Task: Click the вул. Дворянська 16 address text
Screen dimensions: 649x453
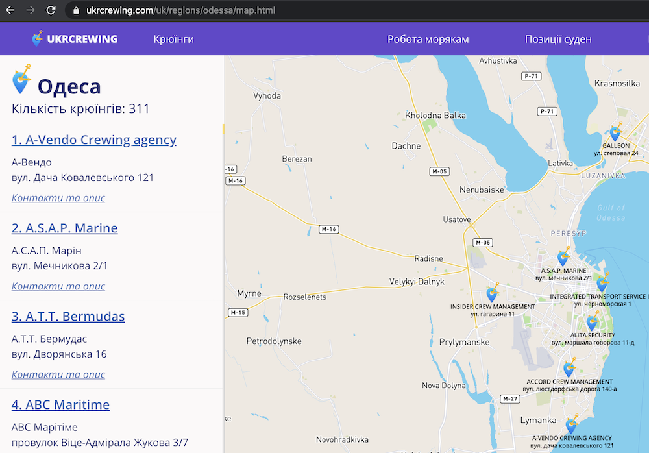Action: tap(59, 354)
